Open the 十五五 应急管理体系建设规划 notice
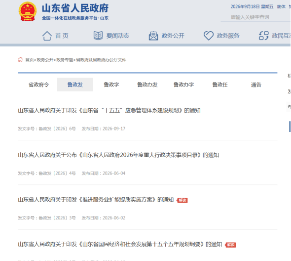 109,111
